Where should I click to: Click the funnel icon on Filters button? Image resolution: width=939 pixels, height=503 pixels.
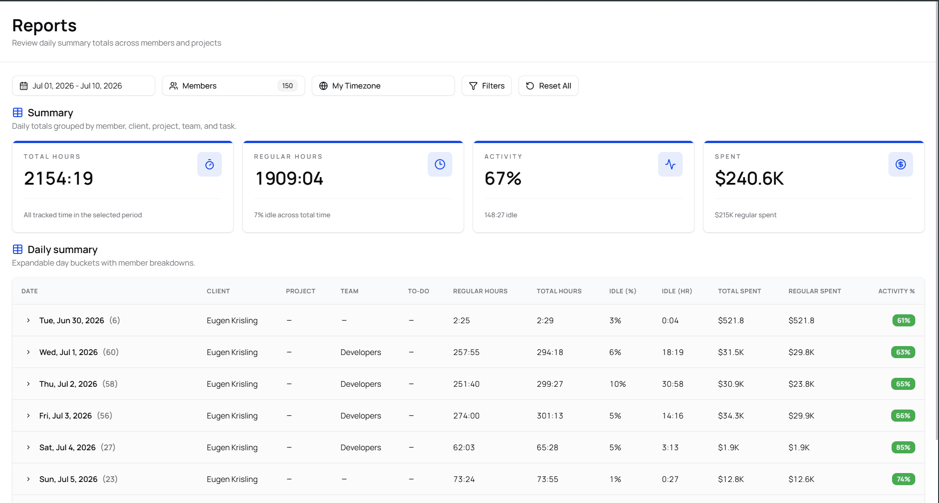(473, 86)
